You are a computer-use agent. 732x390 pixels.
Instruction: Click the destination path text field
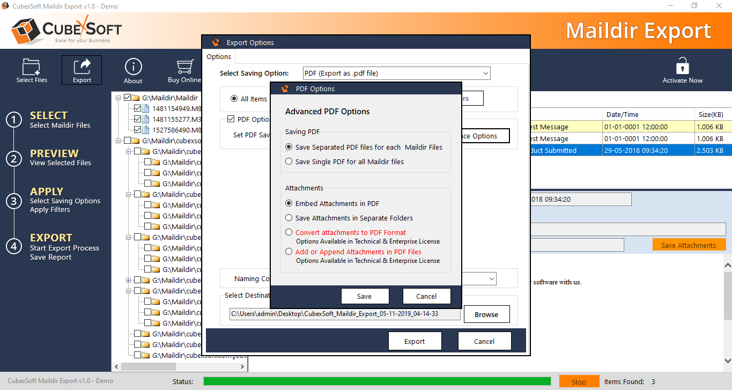[344, 314]
